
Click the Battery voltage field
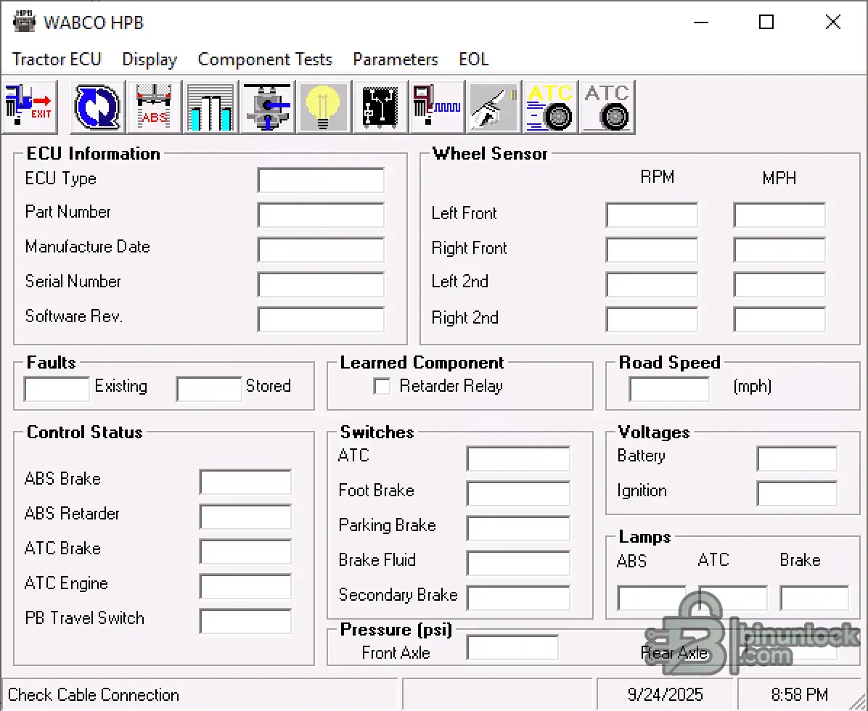tap(797, 459)
